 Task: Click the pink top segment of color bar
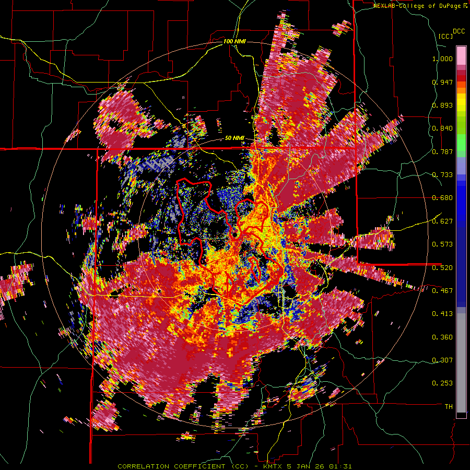point(461,55)
